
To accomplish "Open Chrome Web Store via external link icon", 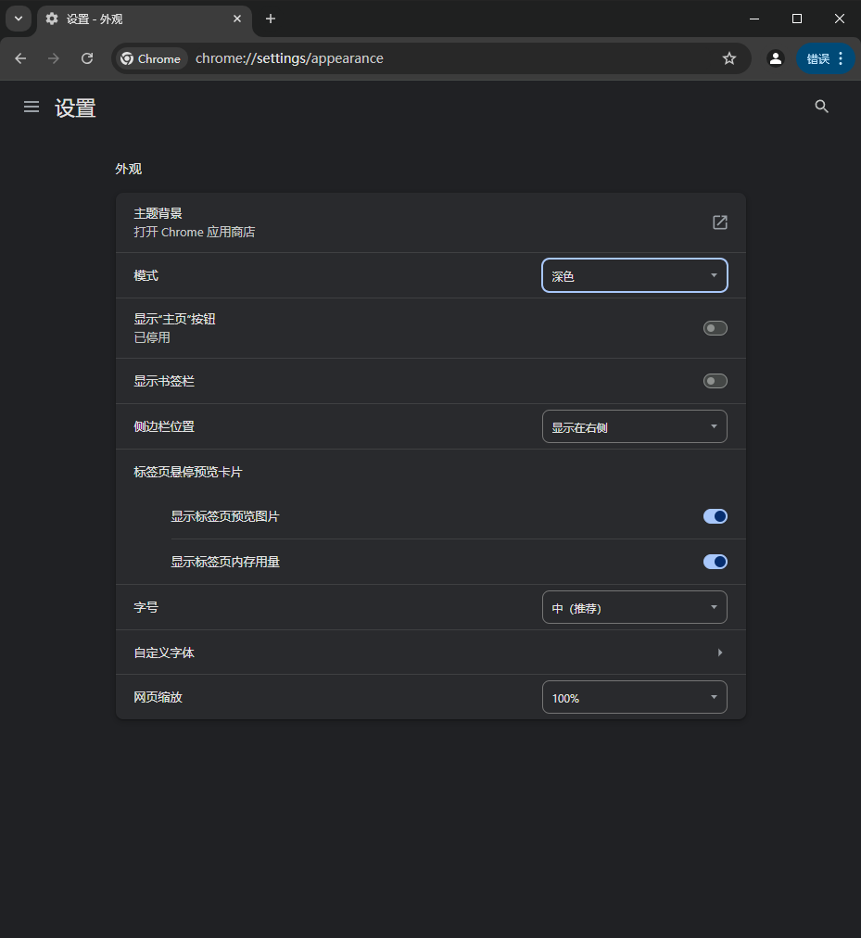I will [720, 222].
